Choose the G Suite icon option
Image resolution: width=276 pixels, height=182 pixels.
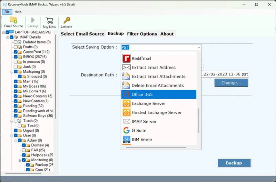(x=126, y=131)
